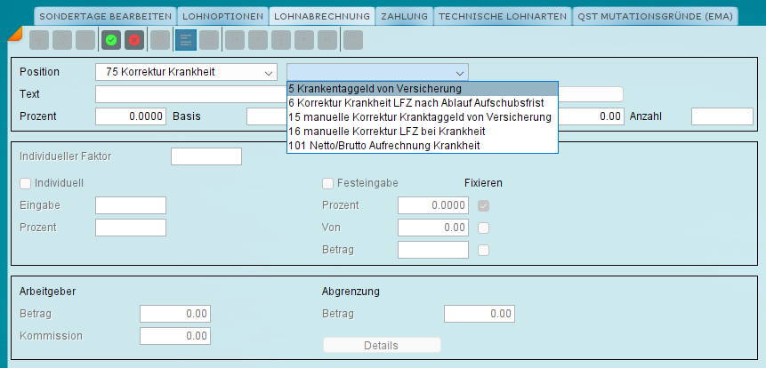Open the Technische Lohnarten tab
The width and height of the screenshot is (766, 368).
pyautogui.click(x=503, y=17)
